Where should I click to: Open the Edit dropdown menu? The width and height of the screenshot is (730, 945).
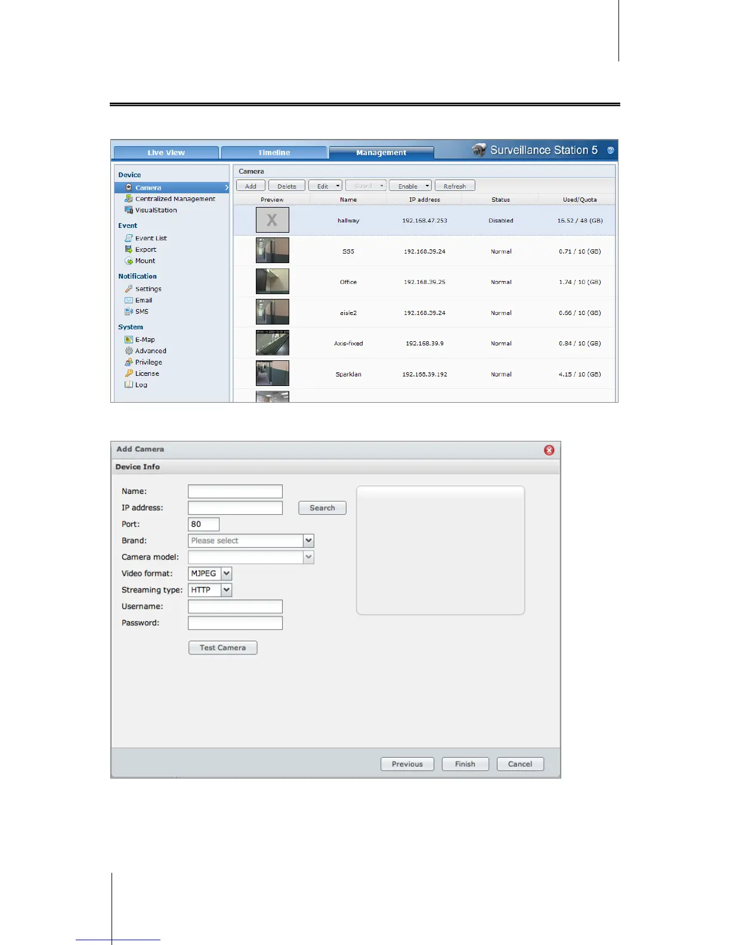point(325,186)
